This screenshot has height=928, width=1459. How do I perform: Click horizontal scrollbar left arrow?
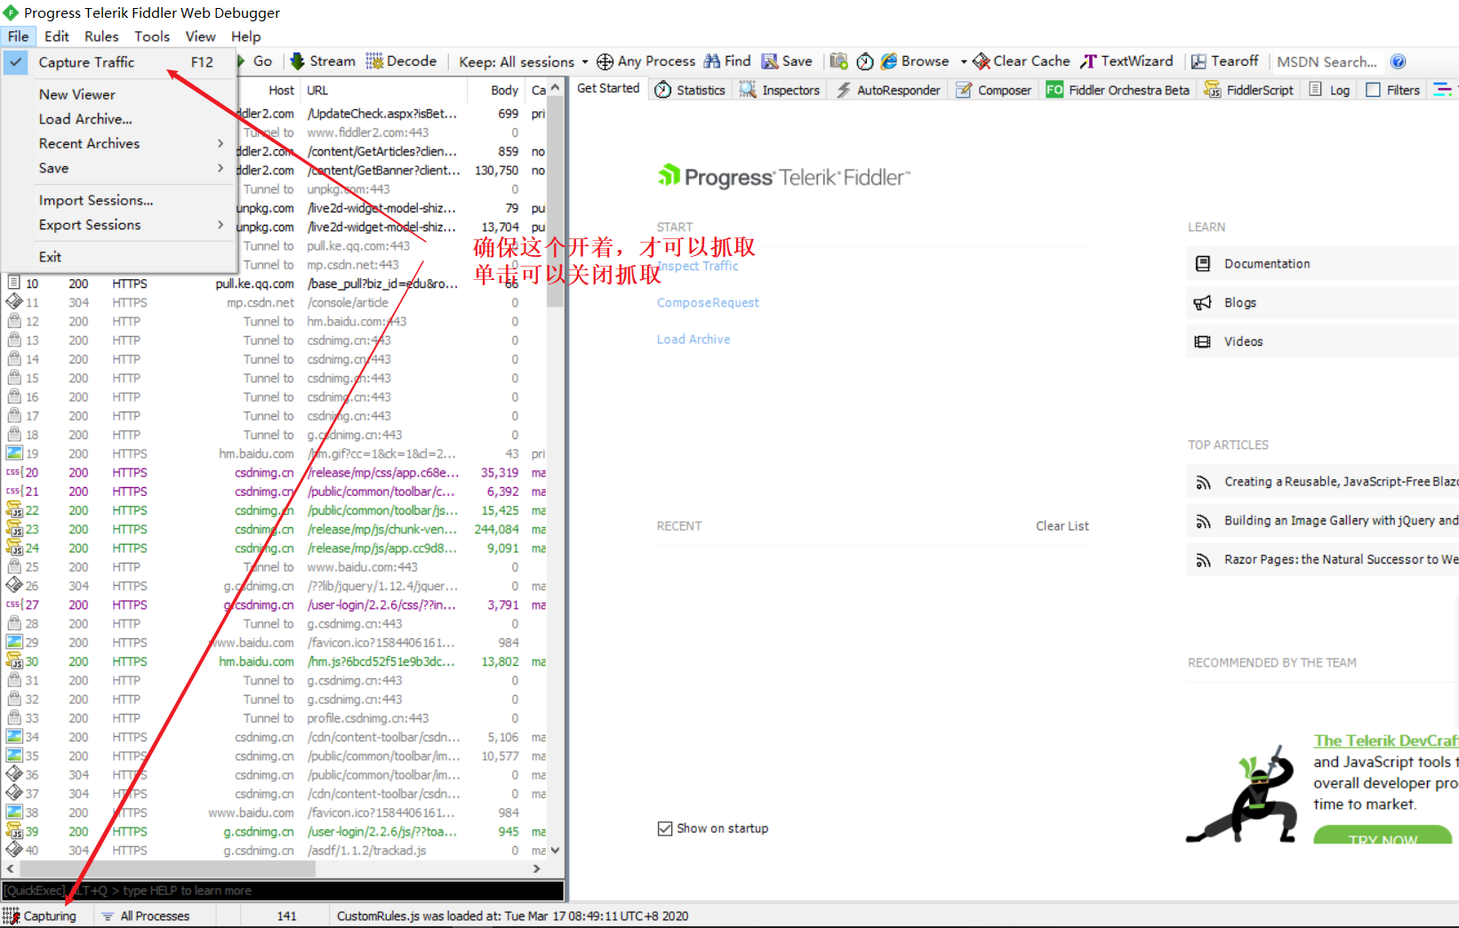click(x=11, y=869)
